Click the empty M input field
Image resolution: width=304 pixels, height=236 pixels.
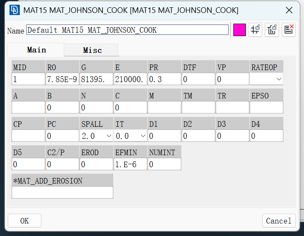coord(164,107)
